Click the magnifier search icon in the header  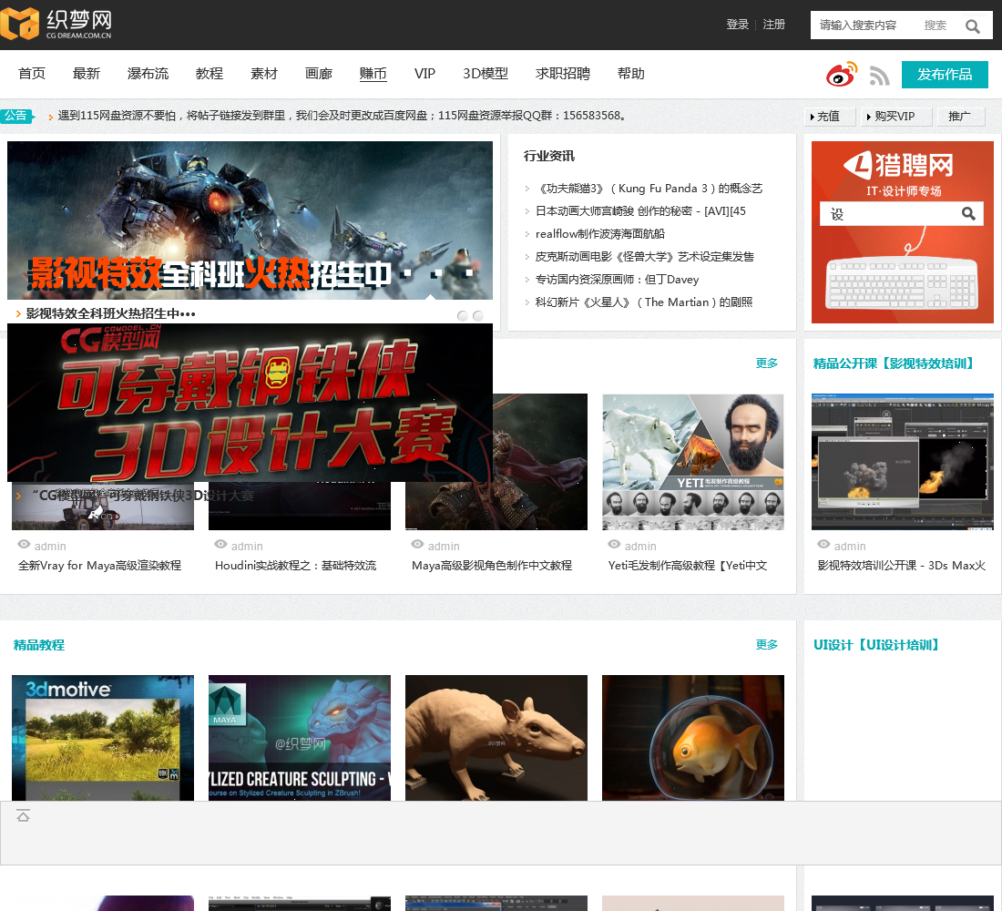pyautogui.click(x=973, y=26)
